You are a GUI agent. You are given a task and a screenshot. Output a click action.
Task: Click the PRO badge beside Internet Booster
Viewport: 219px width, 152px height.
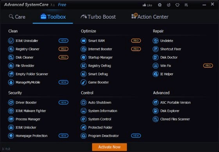click(x=136, y=49)
